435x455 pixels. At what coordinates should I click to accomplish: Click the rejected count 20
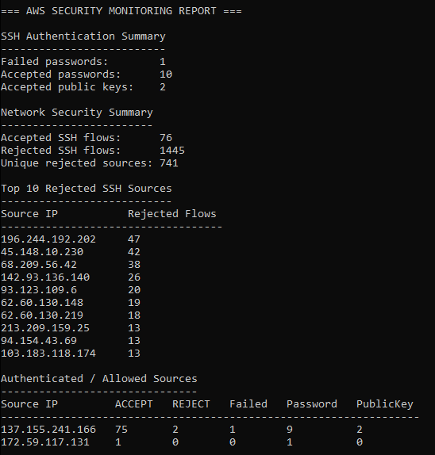pyautogui.click(x=134, y=290)
